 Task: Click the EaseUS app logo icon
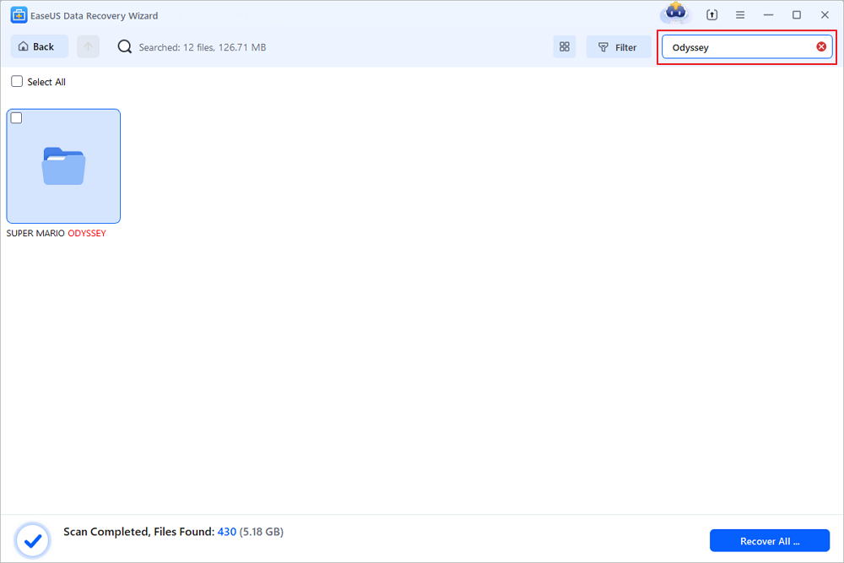tap(19, 15)
